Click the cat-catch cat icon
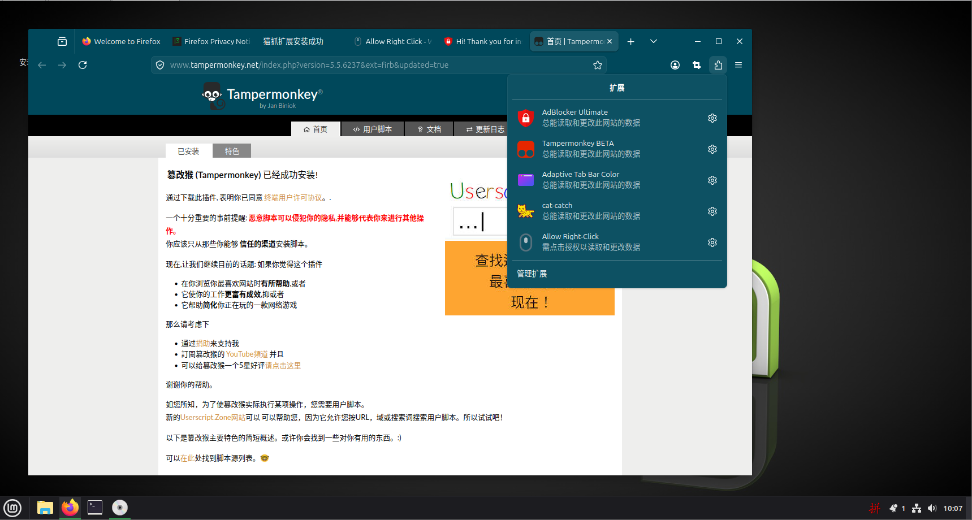972x520 pixels. 526,211
